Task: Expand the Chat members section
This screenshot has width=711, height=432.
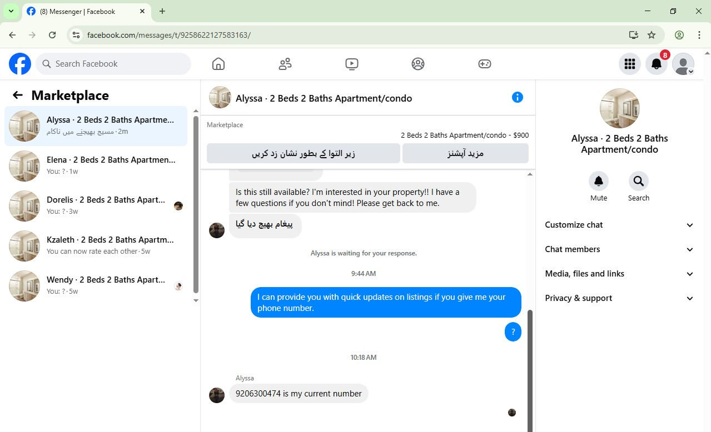Action: point(619,249)
